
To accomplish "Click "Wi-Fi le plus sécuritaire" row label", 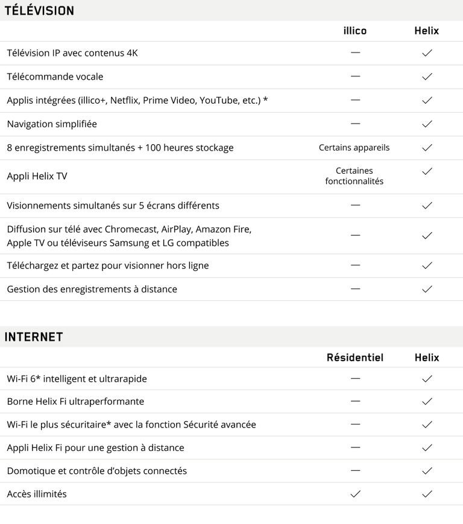I will tap(131, 425).
